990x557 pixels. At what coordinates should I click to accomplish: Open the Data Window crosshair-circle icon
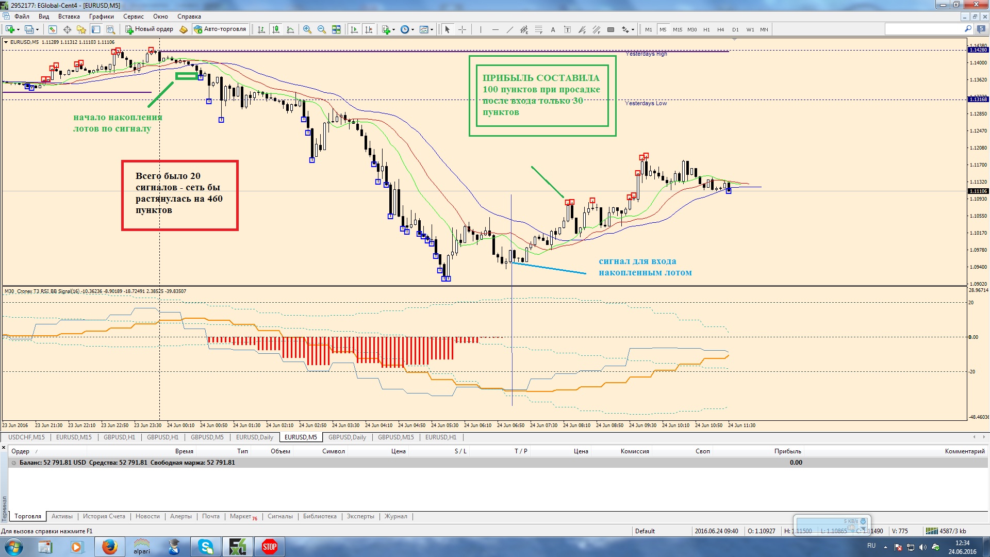[x=67, y=29]
